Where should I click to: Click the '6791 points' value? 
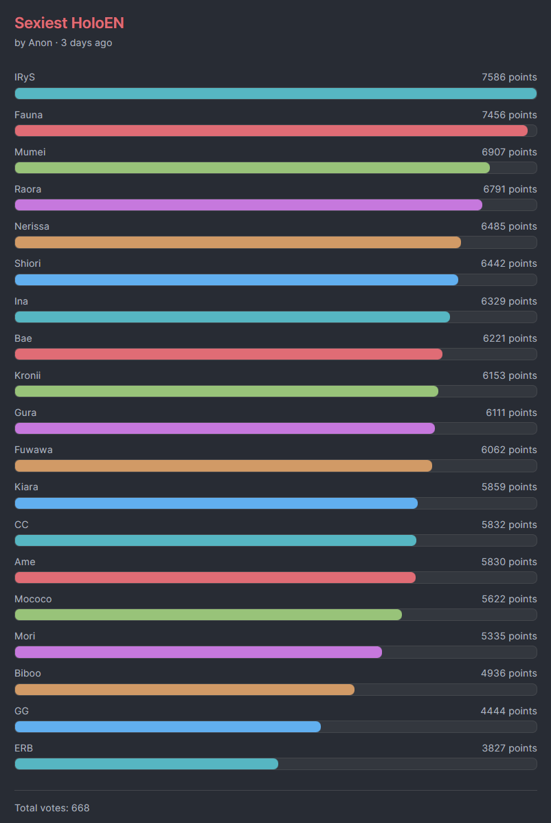(510, 190)
